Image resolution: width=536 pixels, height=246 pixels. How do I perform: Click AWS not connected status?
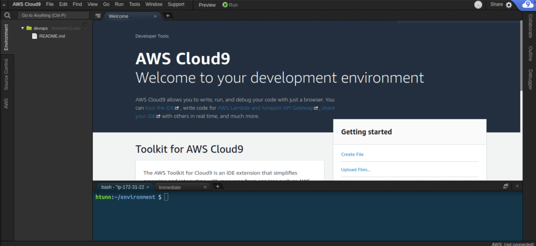point(513,244)
